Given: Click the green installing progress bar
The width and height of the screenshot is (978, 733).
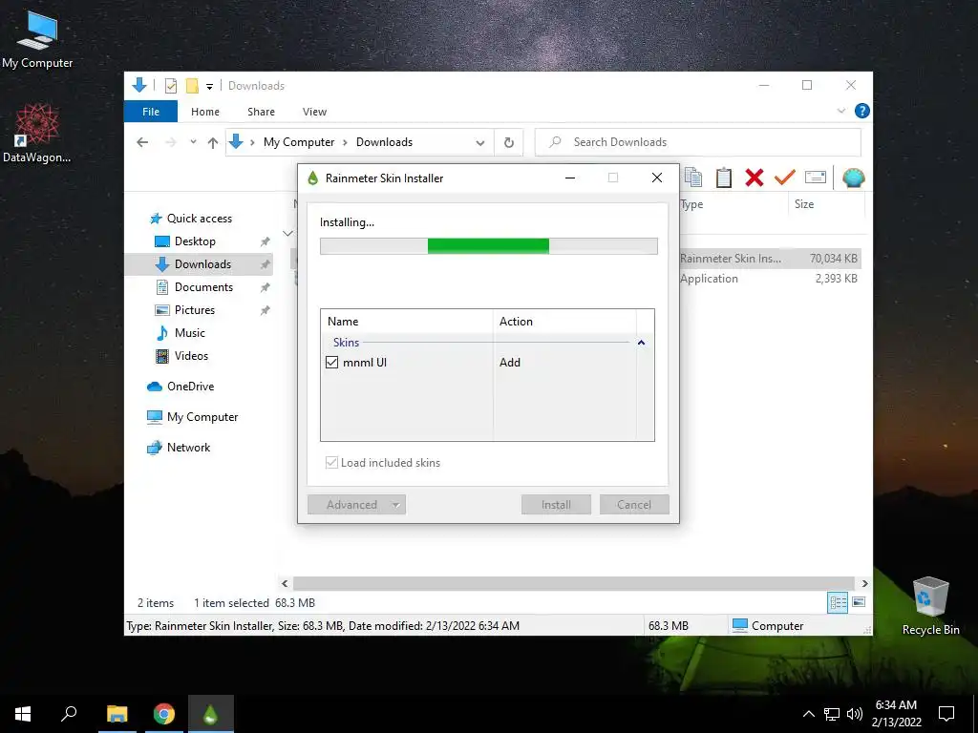Looking at the screenshot, I should click(488, 246).
